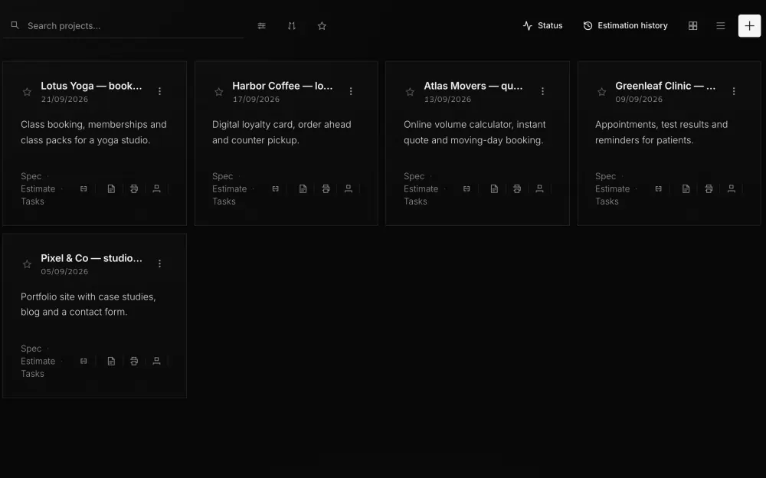Click 'Portfolio site with case studies' description
Viewport: 766px width, 478px height.
pos(88,304)
